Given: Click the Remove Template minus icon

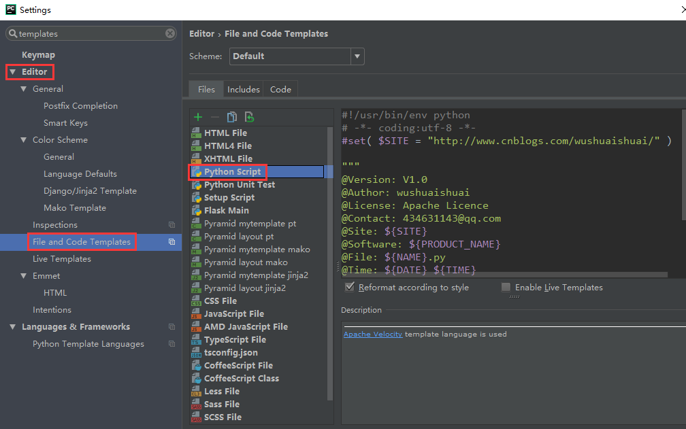Looking at the screenshot, I should coord(215,117).
